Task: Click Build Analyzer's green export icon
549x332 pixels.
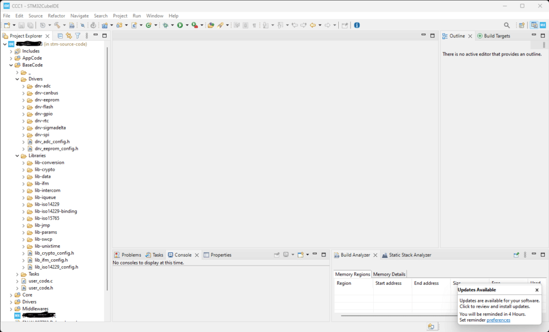Action: click(516, 255)
